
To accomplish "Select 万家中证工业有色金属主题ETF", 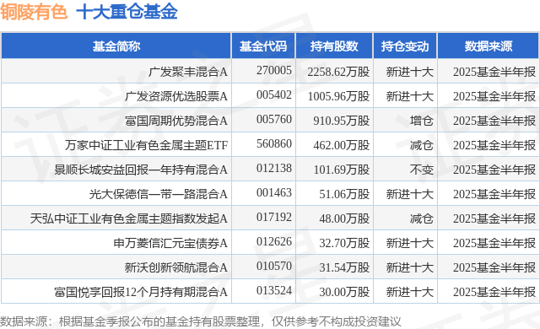I will 146,145.
